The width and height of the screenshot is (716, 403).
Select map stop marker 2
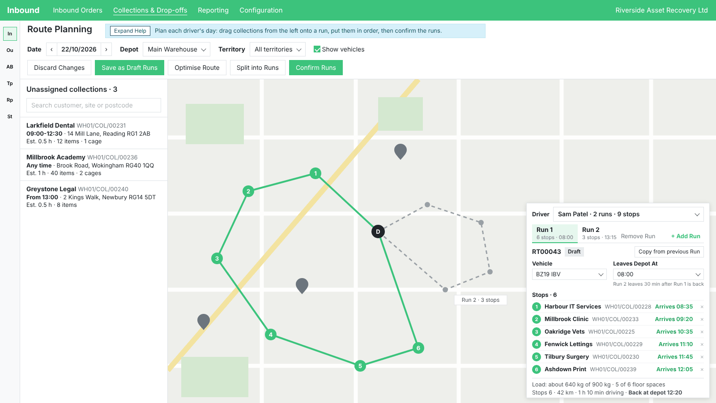[x=248, y=191]
